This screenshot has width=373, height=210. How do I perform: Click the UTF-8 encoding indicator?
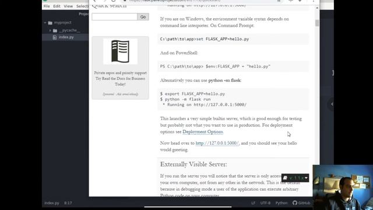265,203
